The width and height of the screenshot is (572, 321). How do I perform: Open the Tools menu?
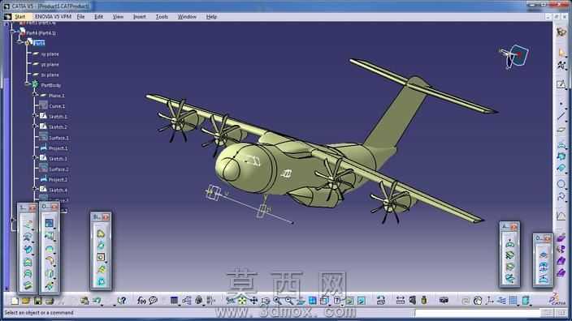(162, 17)
